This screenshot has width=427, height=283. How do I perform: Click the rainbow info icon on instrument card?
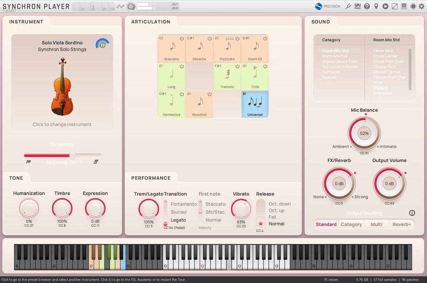coord(102,44)
